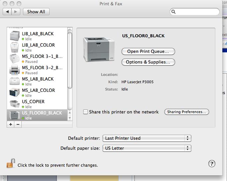
Task: Open the Default paper size dropdown
Action: click(x=147, y=148)
